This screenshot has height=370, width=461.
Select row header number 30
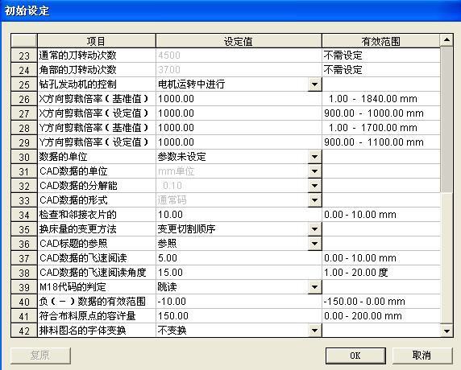tap(24, 157)
